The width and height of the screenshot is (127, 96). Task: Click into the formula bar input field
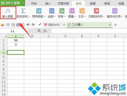[x=89, y=31]
